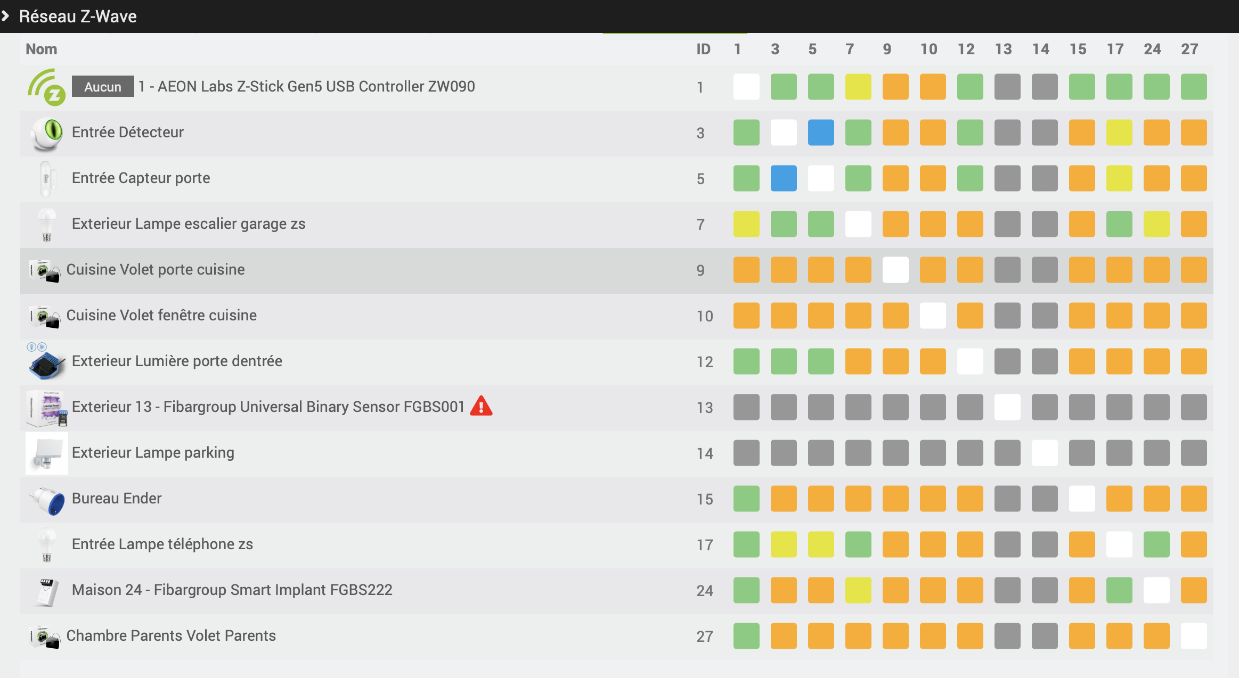Click the Nom column header
The image size is (1239, 678).
pyautogui.click(x=41, y=49)
